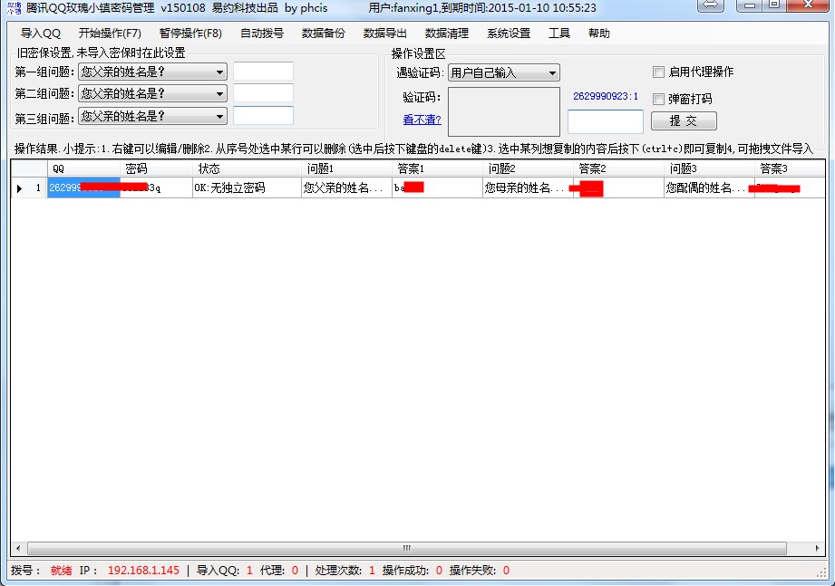Viewport: 835px width, 586px height.
Task: Minimize the window
Action: pos(749,5)
